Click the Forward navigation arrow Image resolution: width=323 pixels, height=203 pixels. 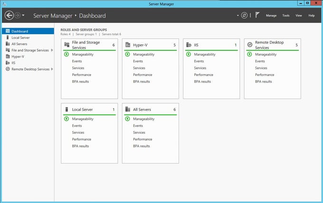[x=18, y=16]
